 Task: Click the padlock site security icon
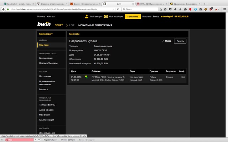[8, 9]
